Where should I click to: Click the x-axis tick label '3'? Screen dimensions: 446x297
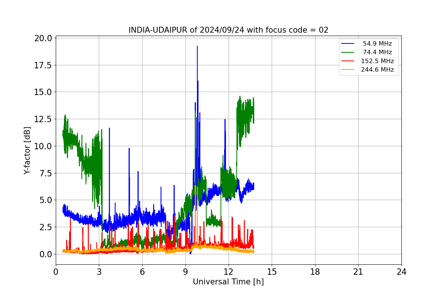click(99, 272)
